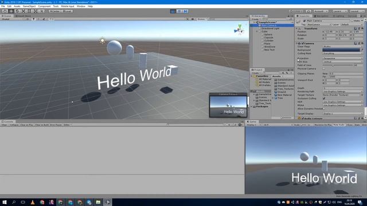Viewport: 367px width, 206px height.
Task: Select Sphere in Hierarchy
Action: click(268, 34)
